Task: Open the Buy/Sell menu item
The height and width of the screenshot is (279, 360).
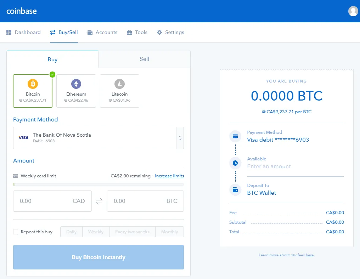Action: 64,32
